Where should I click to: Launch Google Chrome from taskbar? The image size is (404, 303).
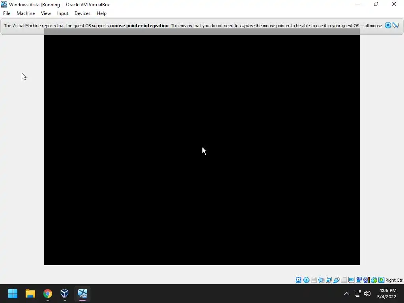coord(48,294)
